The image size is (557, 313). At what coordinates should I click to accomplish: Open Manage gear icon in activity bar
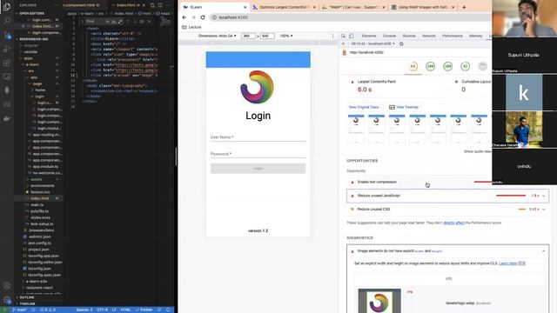[7, 300]
